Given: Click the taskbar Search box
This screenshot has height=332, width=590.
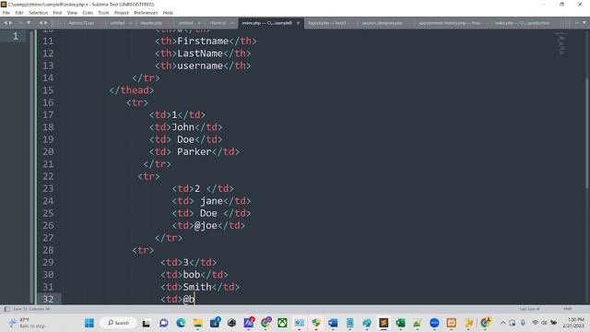Looking at the screenshot, I should pyautogui.click(x=118, y=323).
